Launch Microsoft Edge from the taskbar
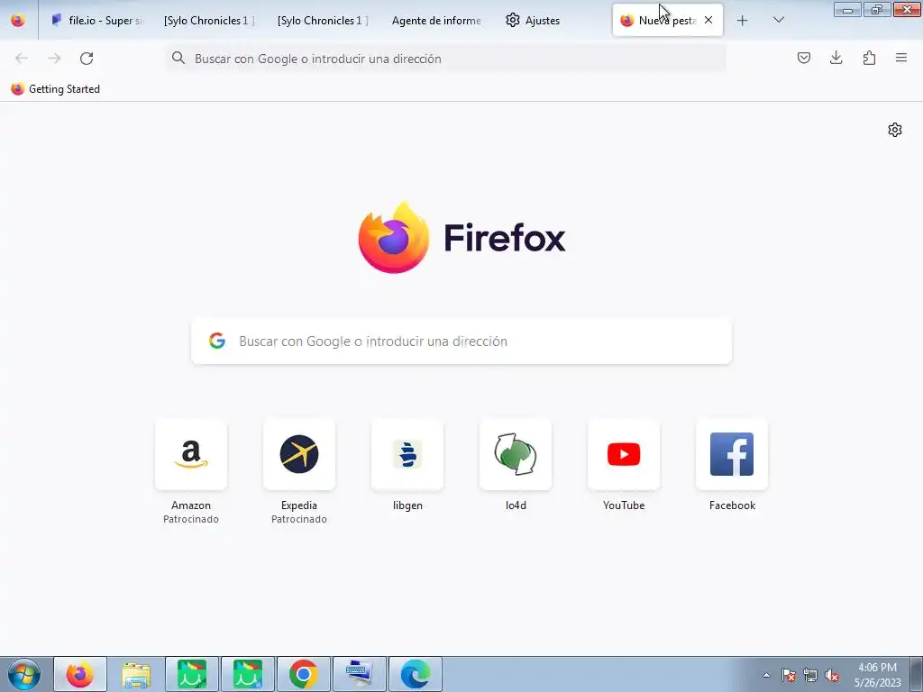The height and width of the screenshot is (692, 923). click(x=415, y=674)
